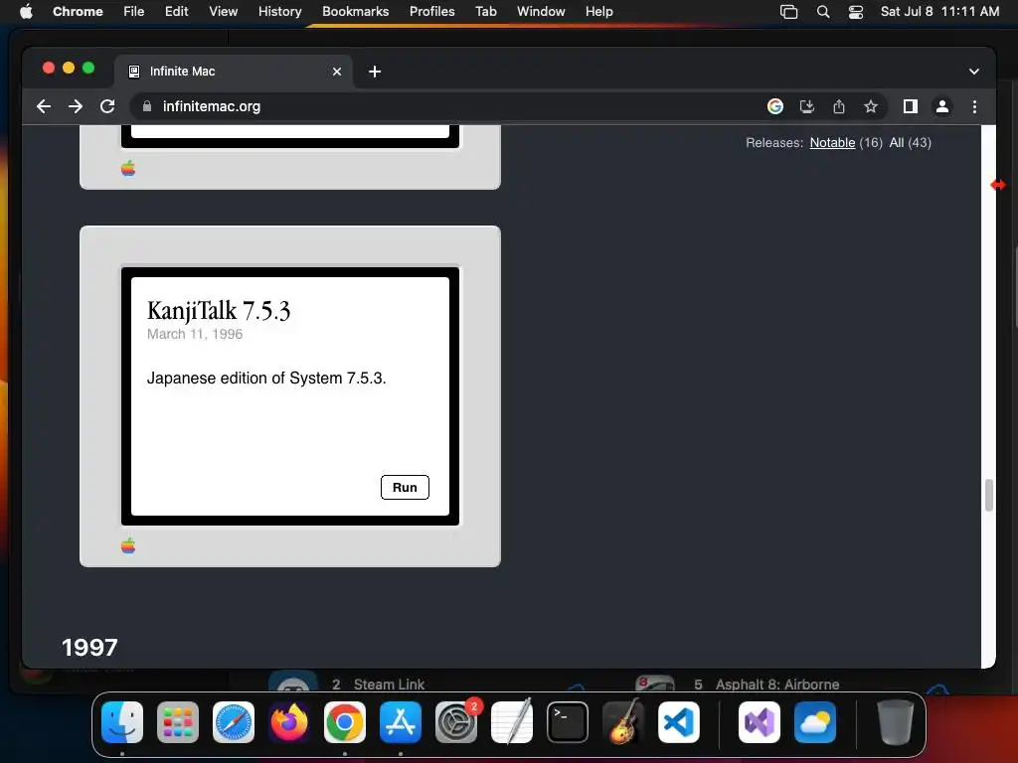Launch Firefox from the Dock
The width and height of the screenshot is (1018, 763).
[289, 722]
